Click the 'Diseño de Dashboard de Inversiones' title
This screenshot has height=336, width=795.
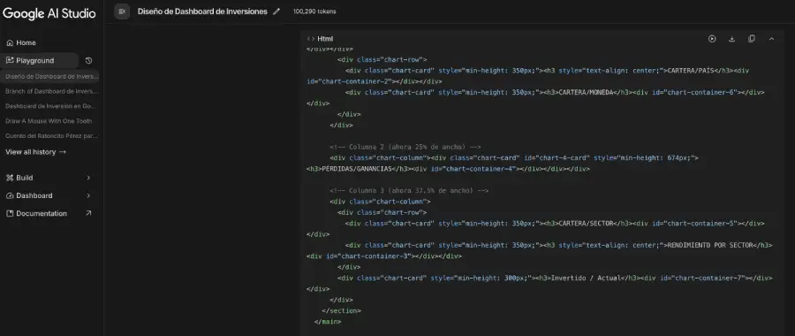click(202, 11)
